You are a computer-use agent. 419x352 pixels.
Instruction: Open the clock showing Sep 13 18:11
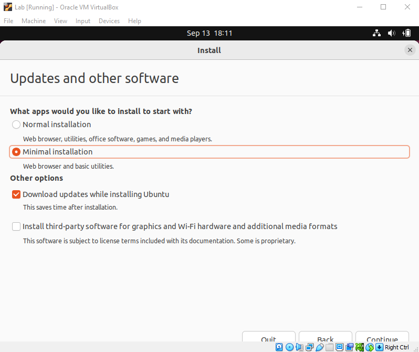pos(209,33)
